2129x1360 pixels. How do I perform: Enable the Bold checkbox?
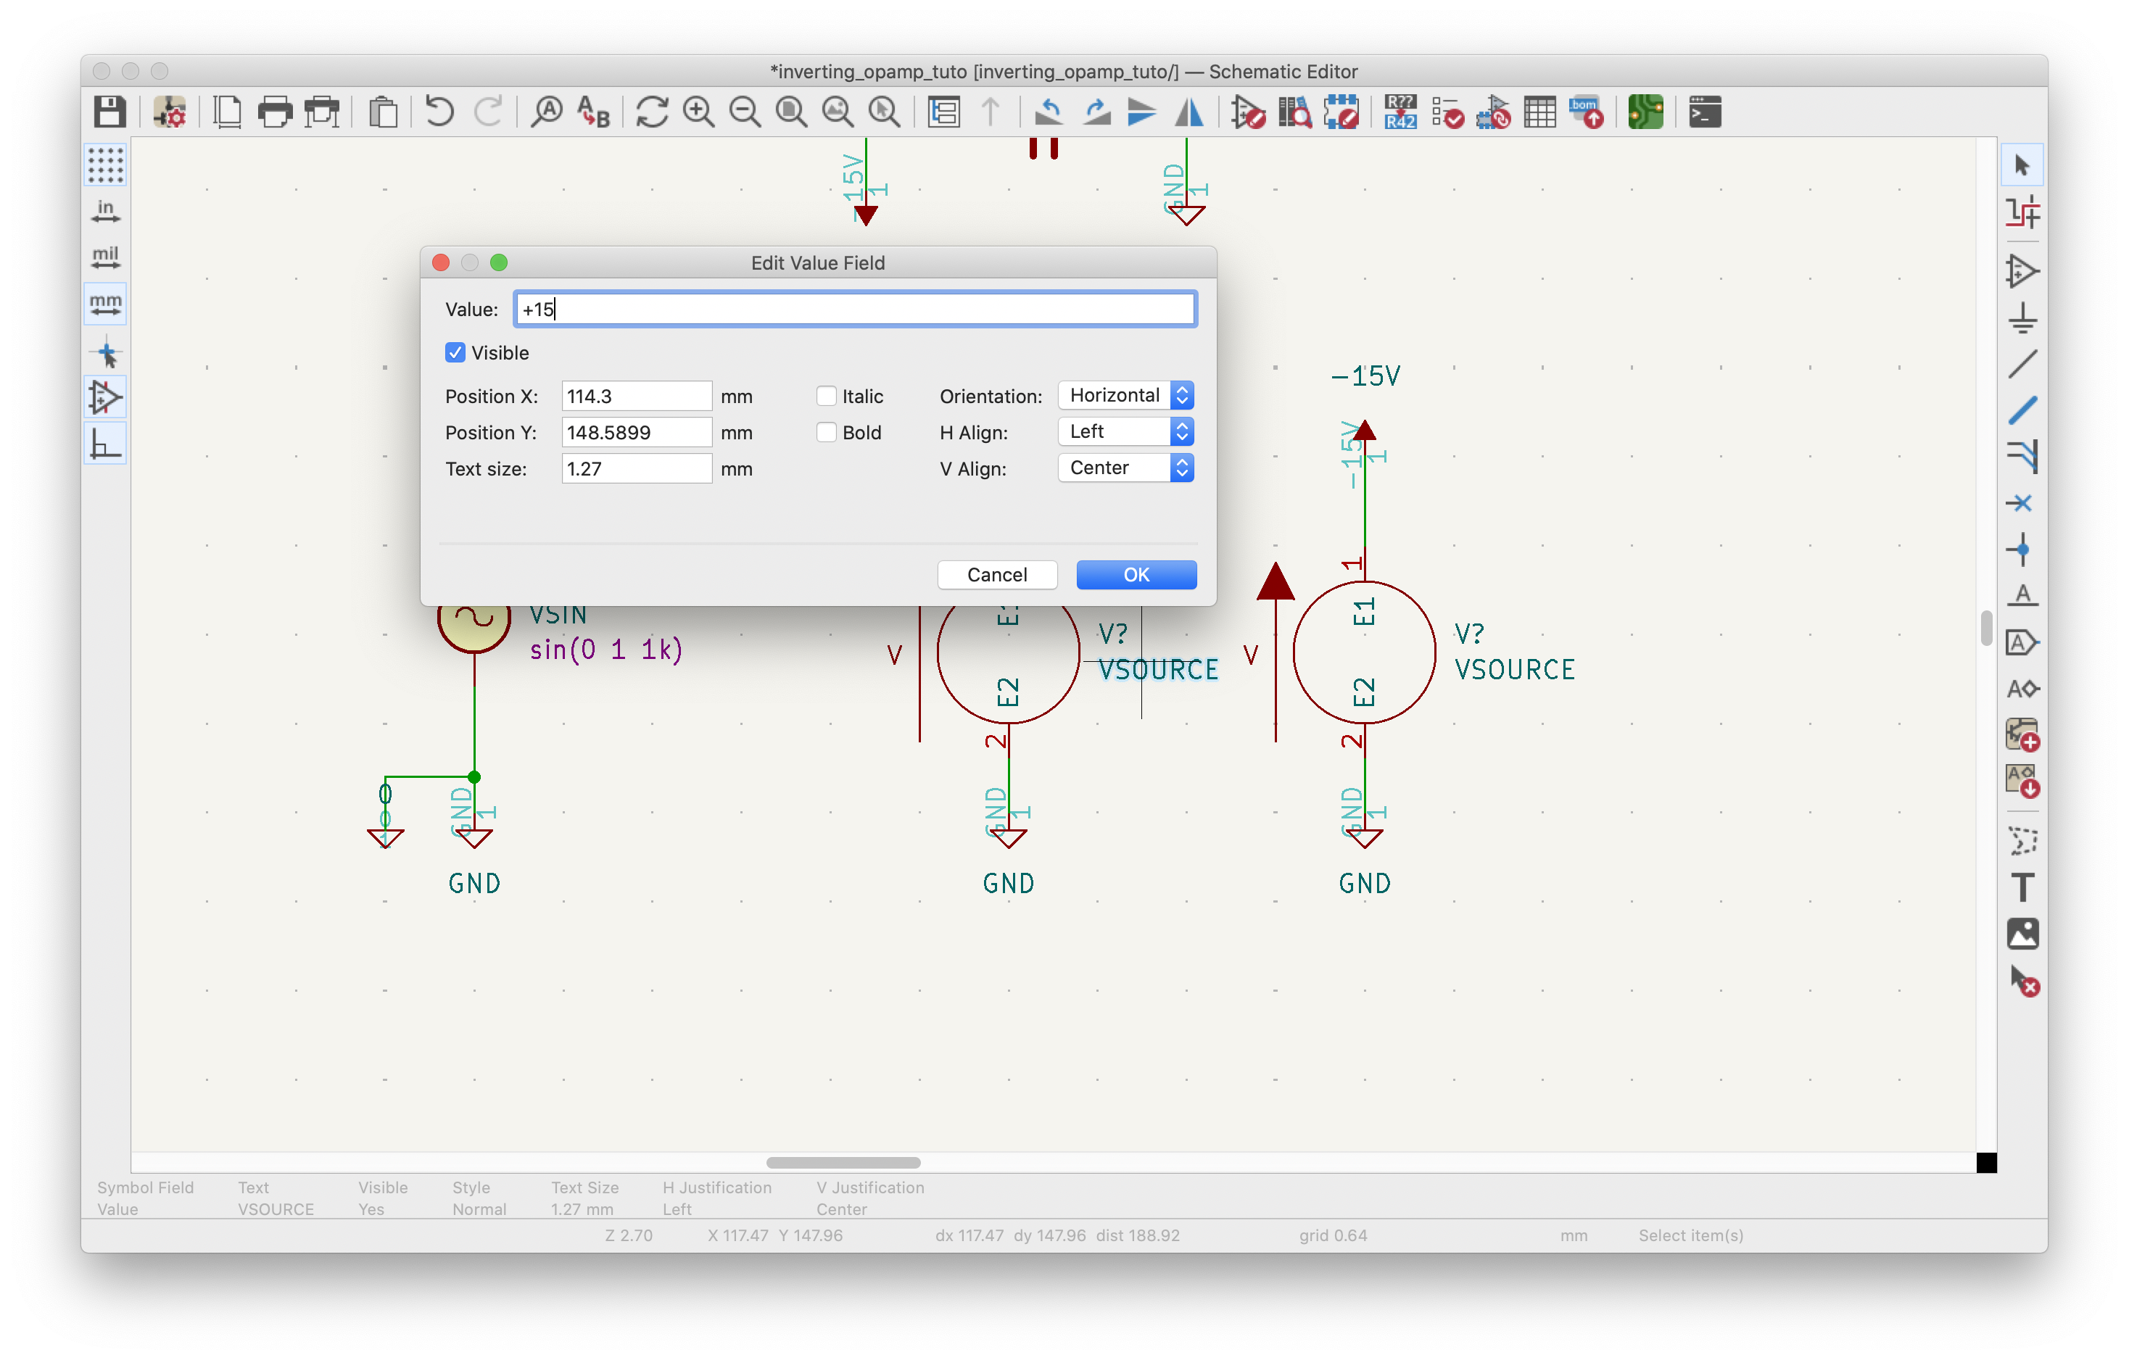tap(826, 432)
